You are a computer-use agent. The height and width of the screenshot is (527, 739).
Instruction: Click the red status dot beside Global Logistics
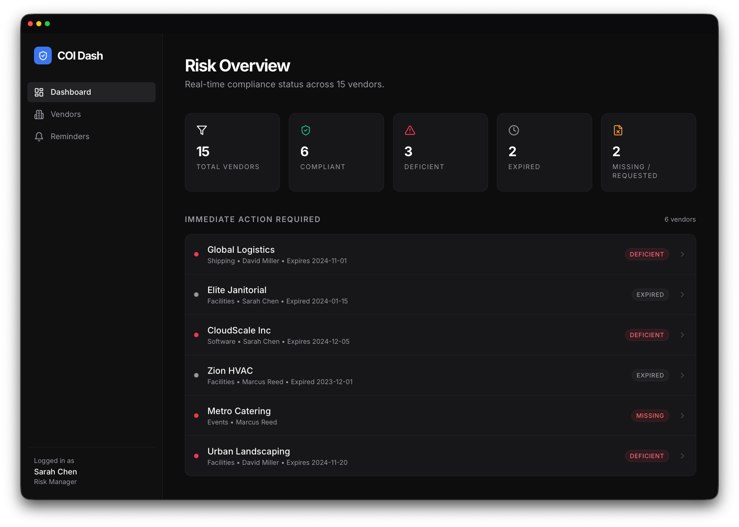tap(196, 254)
